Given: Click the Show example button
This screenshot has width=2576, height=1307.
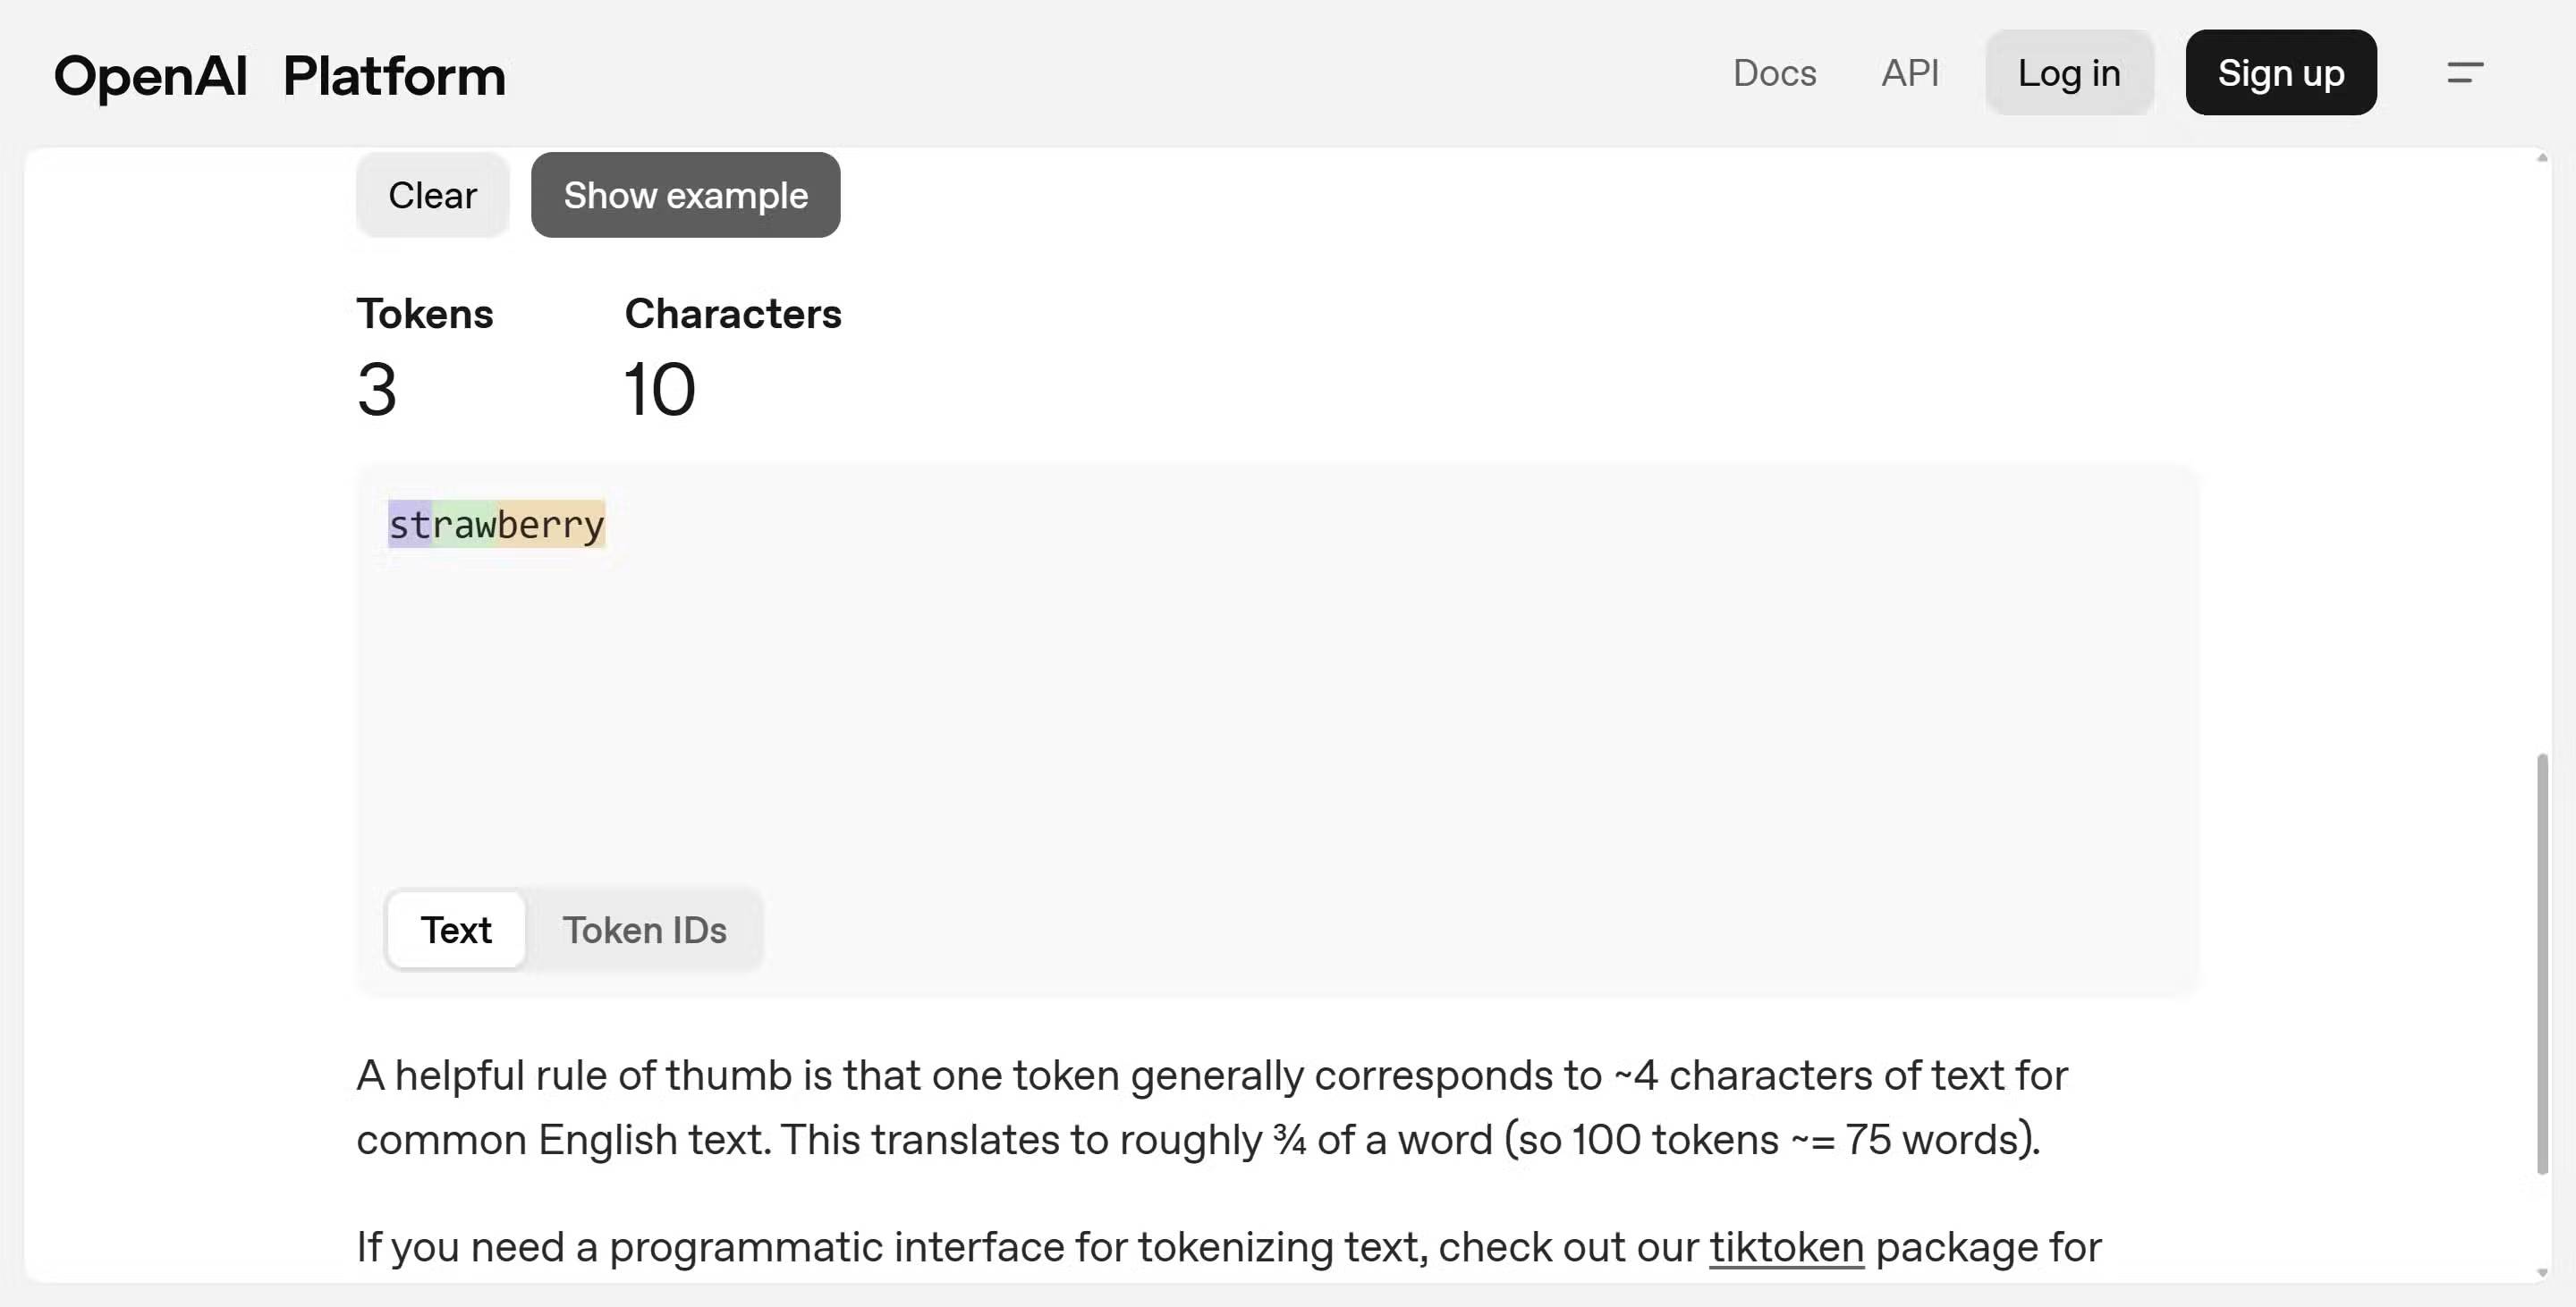Looking at the screenshot, I should (x=685, y=195).
